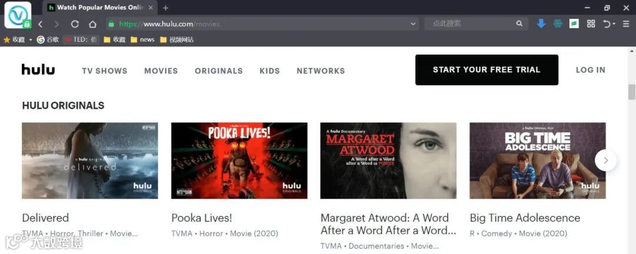
Task: Go back with the back arrow
Action: point(40,24)
